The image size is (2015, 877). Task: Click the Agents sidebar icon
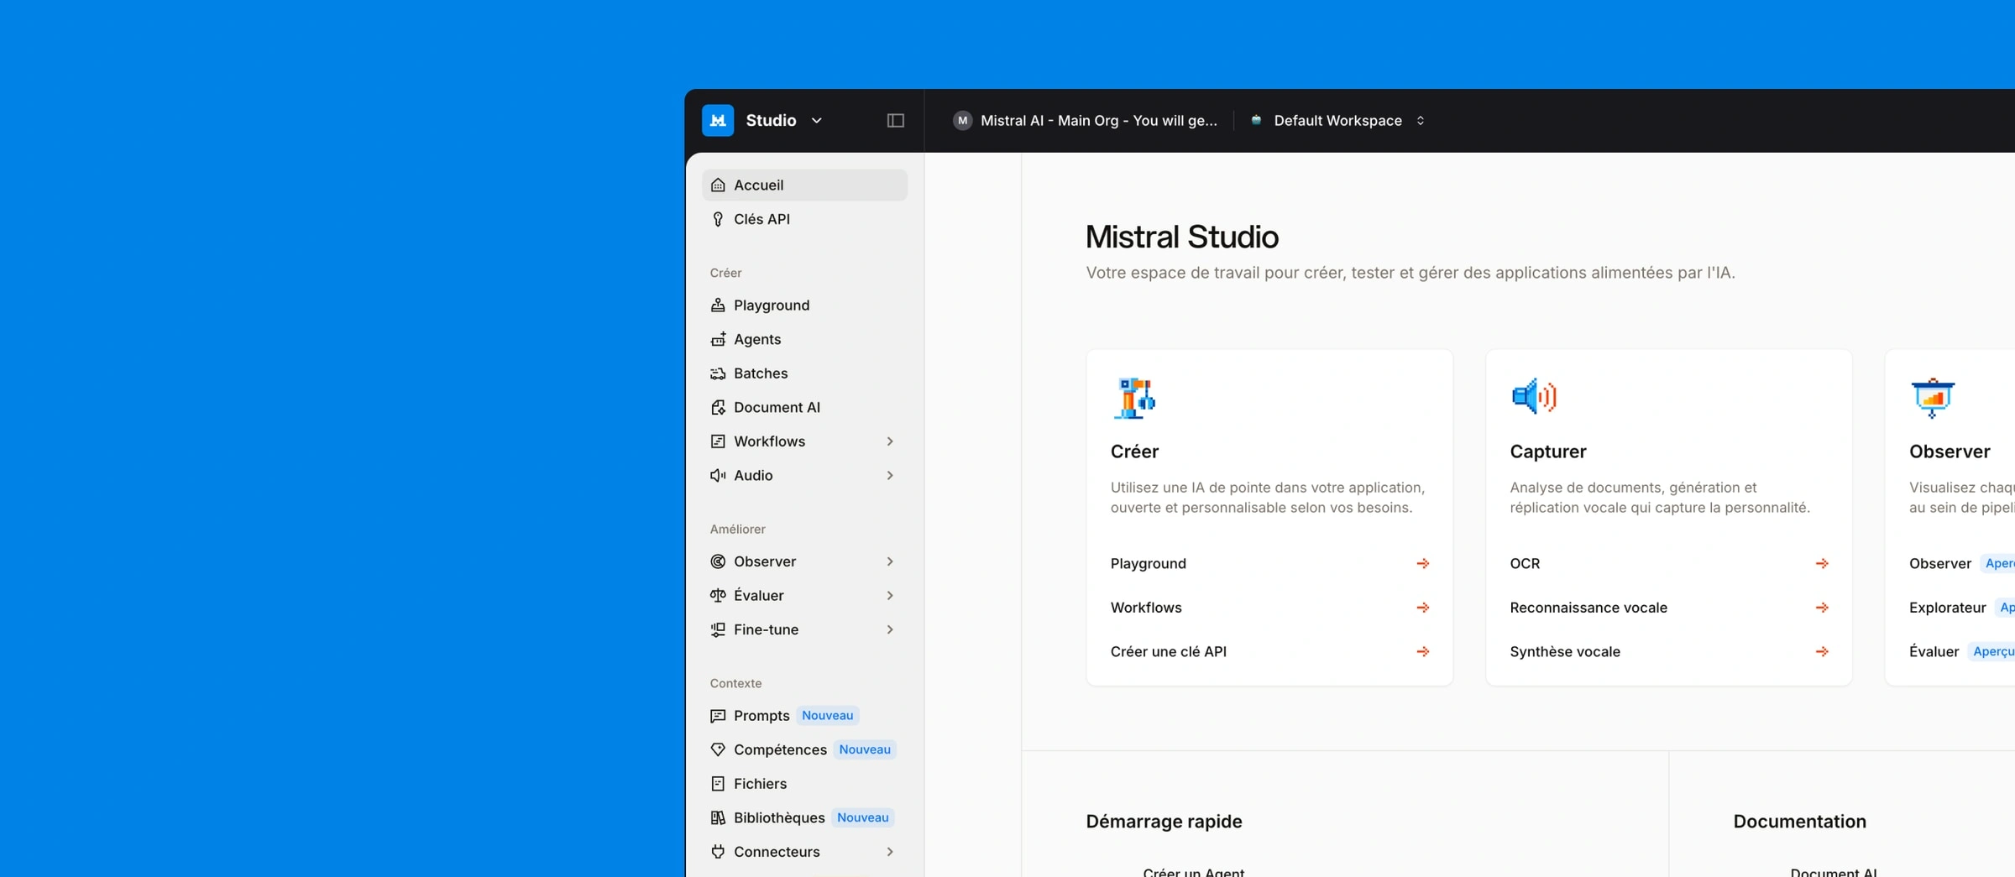(718, 339)
